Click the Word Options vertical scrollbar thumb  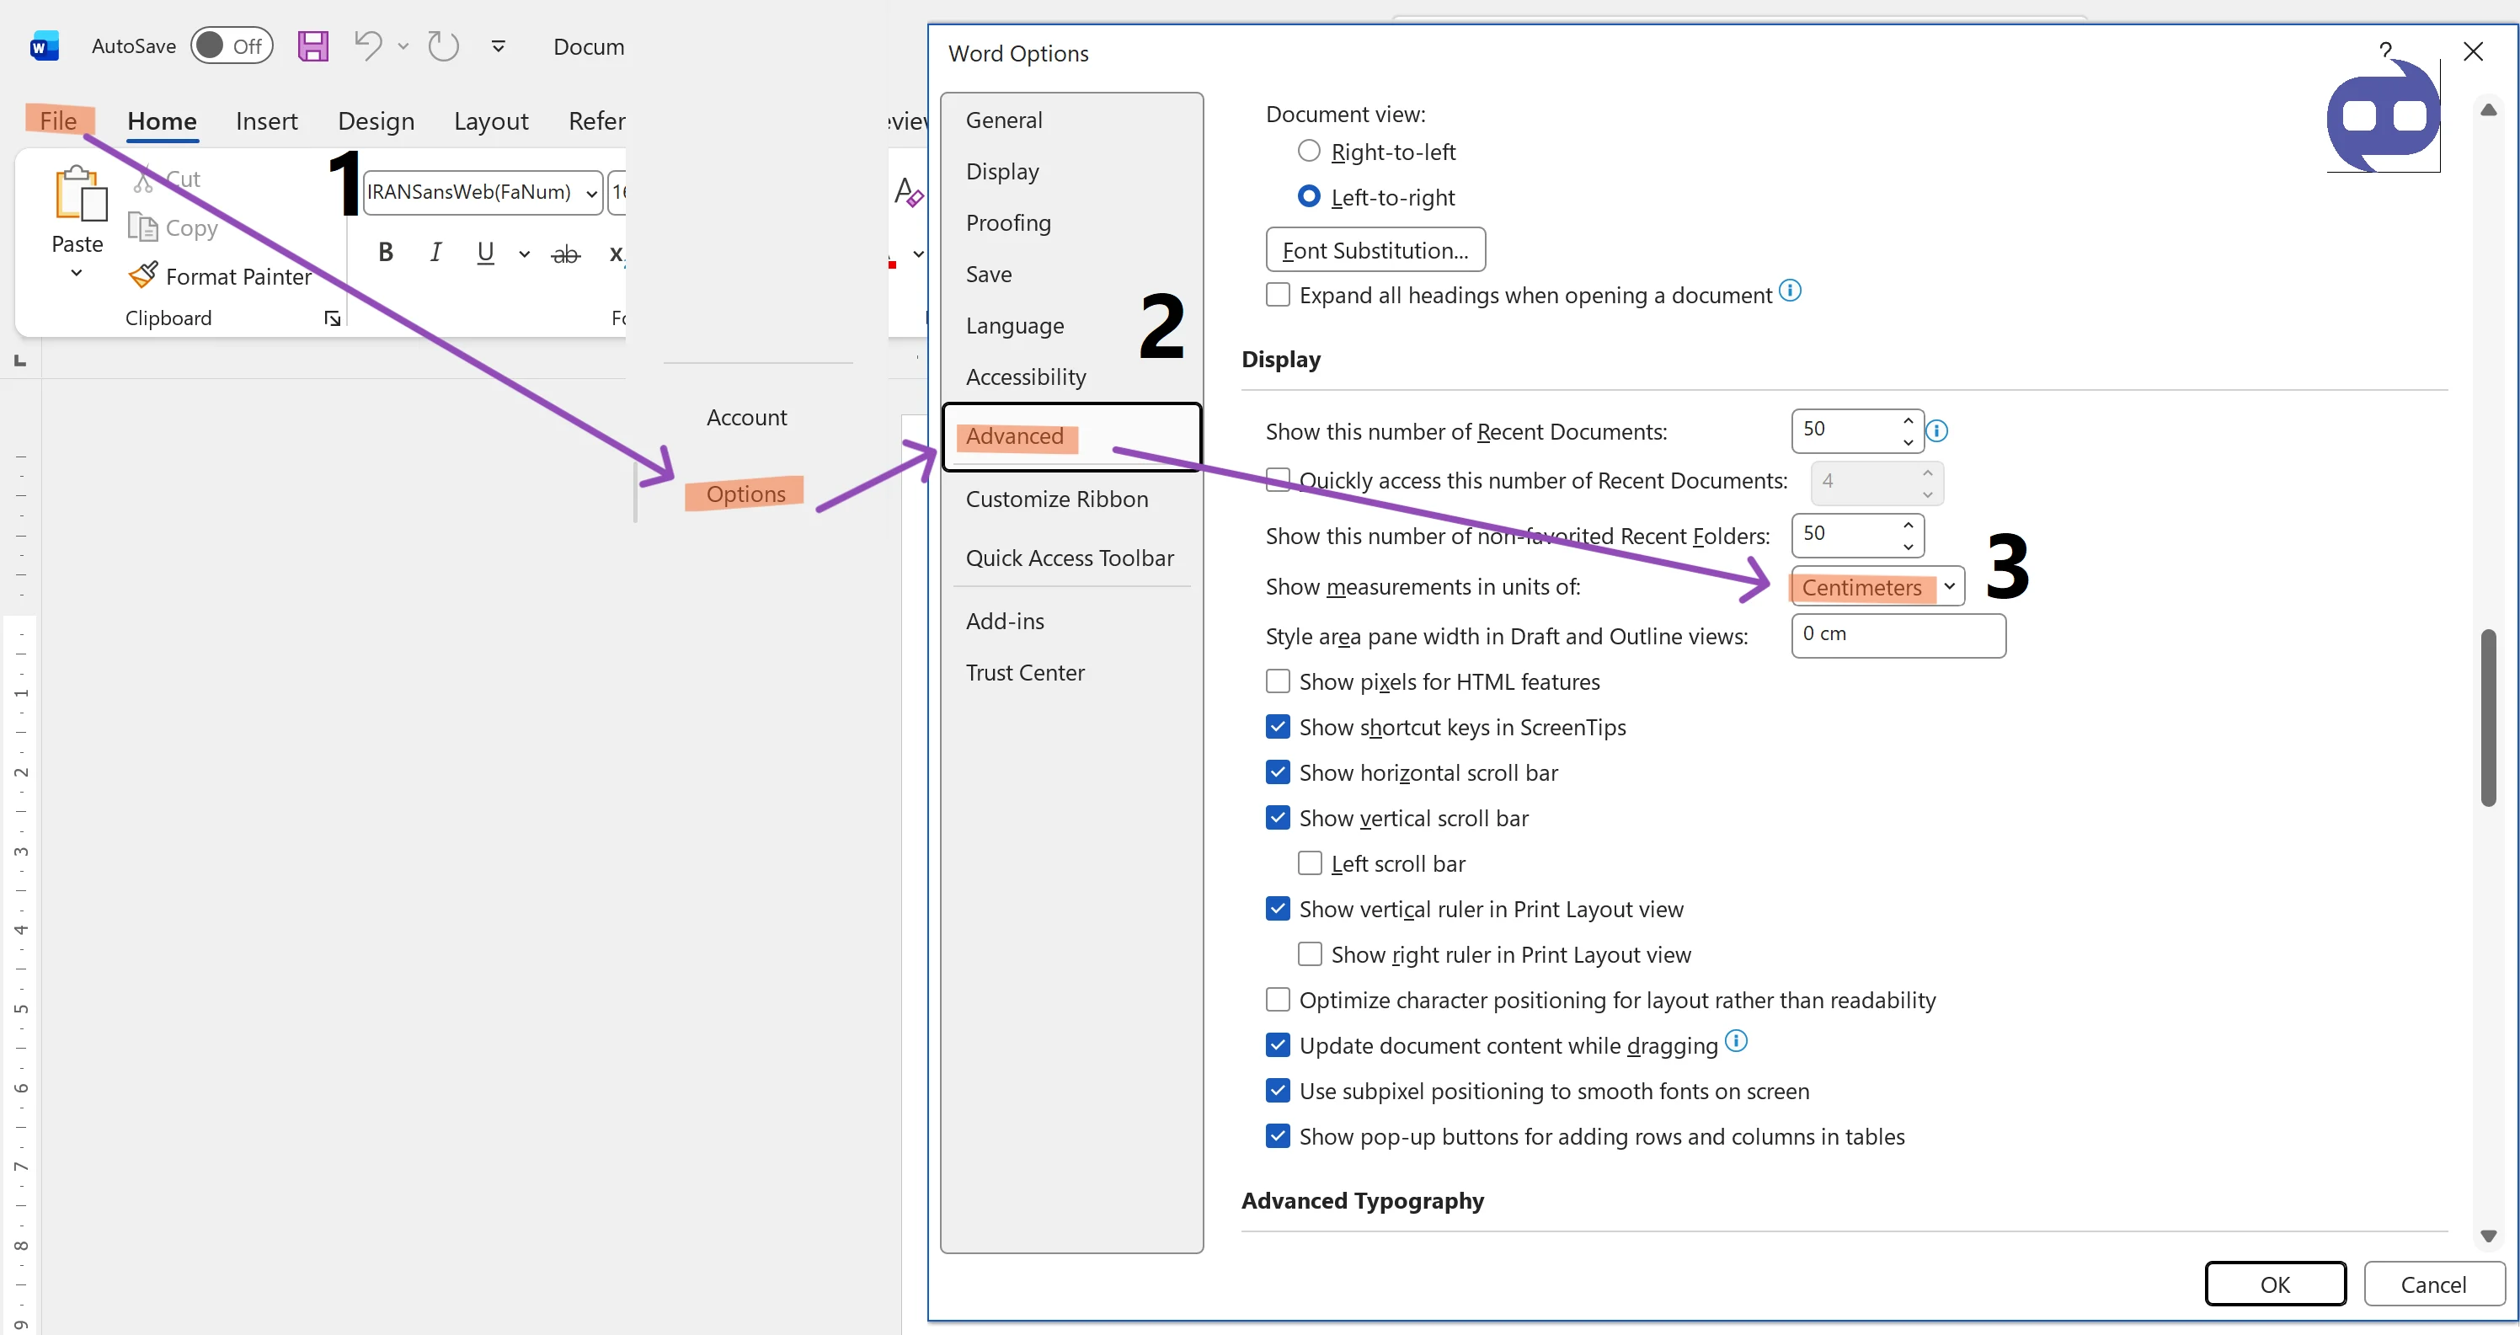pyautogui.click(x=2489, y=718)
